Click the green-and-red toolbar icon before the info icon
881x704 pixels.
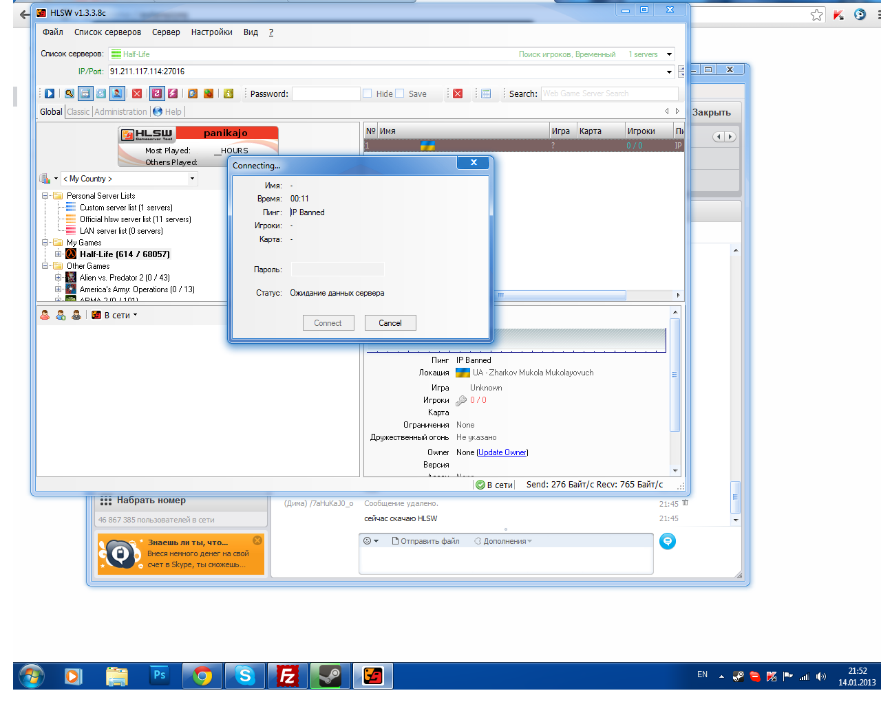[x=209, y=93]
